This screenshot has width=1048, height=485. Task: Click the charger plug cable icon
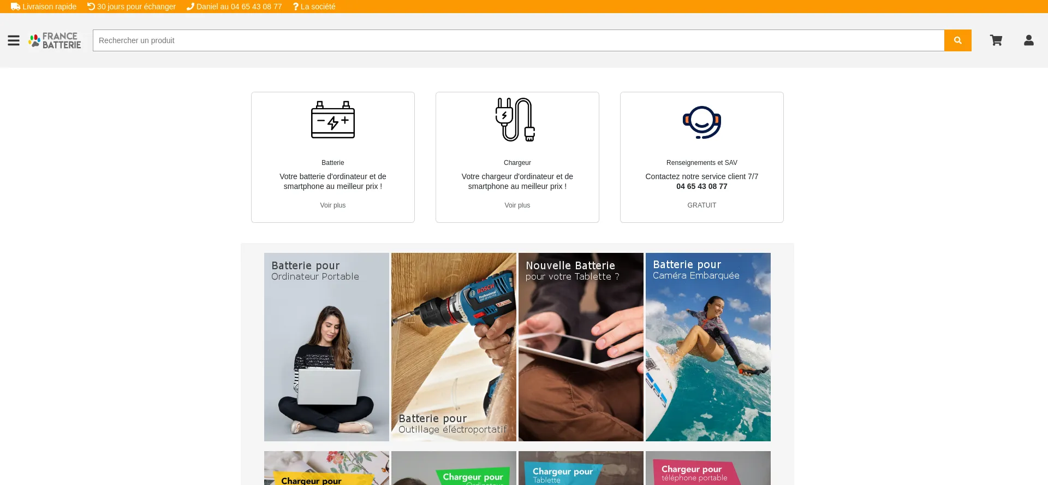pyautogui.click(x=516, y=120)
